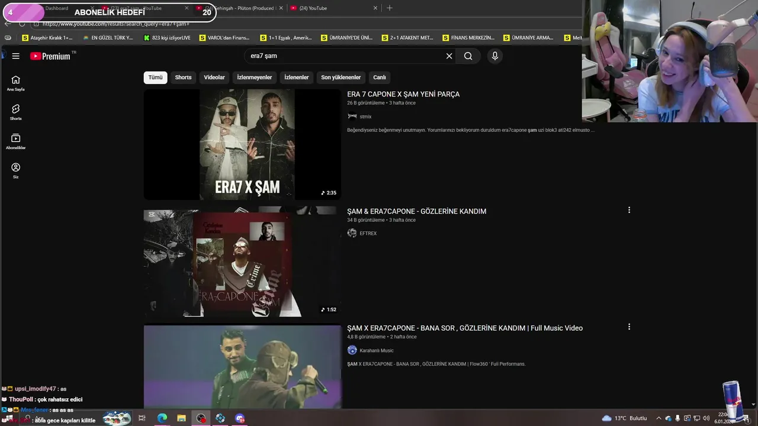
Task: Go to YouTube Premium home via logo
Action: (50, 56)
